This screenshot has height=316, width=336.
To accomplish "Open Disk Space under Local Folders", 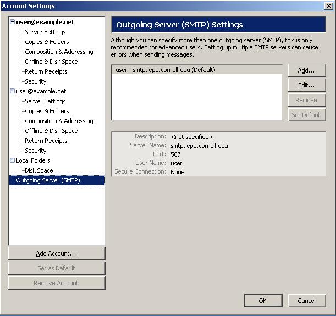I will (x=39, y=170).
